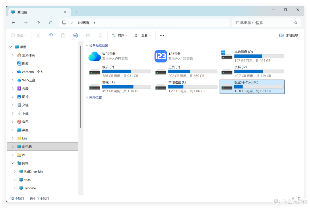Switch to large icons view in status bar
The image size is (310, 208).
coord(299,199)
